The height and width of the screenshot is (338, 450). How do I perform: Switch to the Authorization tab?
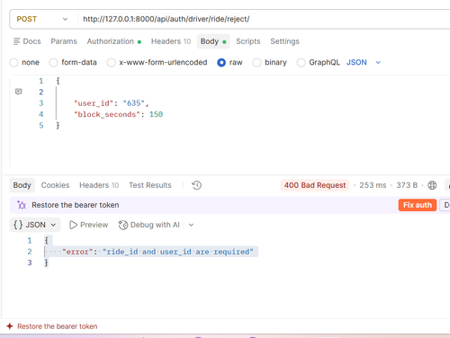(114, 41)
